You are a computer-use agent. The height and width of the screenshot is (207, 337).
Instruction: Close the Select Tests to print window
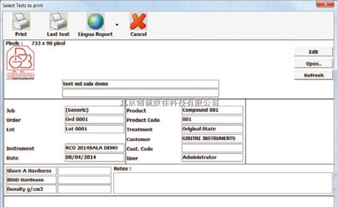(326, 4)
